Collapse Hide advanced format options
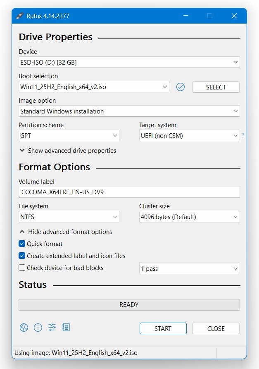259x369 pixels. 66,232
